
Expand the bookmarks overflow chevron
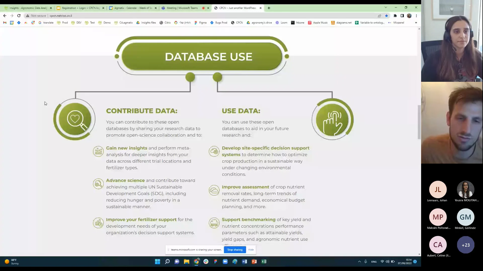pyautogui.click(x=416, y=23)
